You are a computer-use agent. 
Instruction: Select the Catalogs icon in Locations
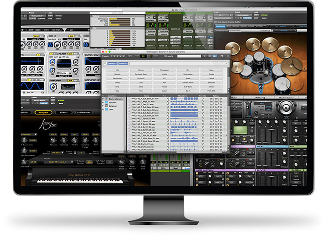[x=106, y=106]
